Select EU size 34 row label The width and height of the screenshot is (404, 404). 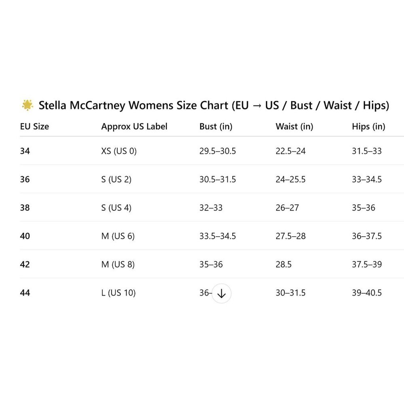(25, 151)
